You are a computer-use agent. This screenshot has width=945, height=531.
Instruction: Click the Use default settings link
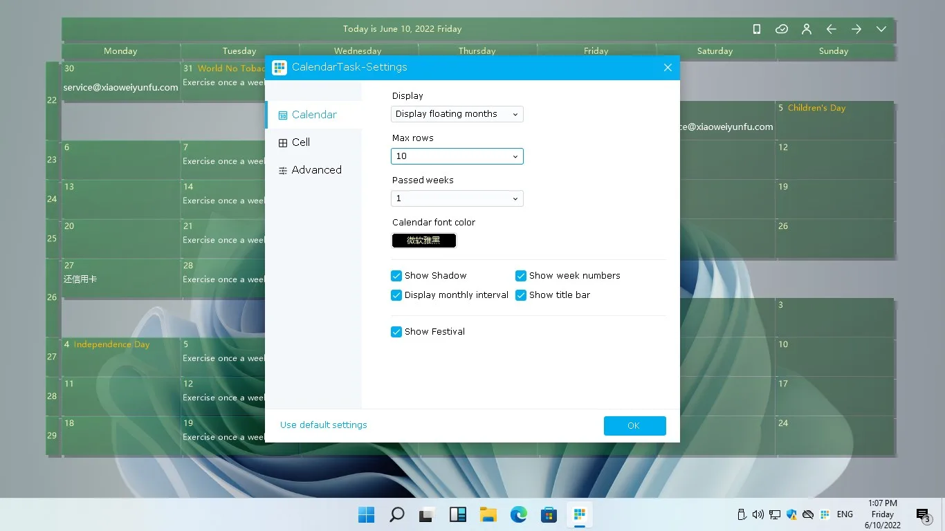click(324, 425)
